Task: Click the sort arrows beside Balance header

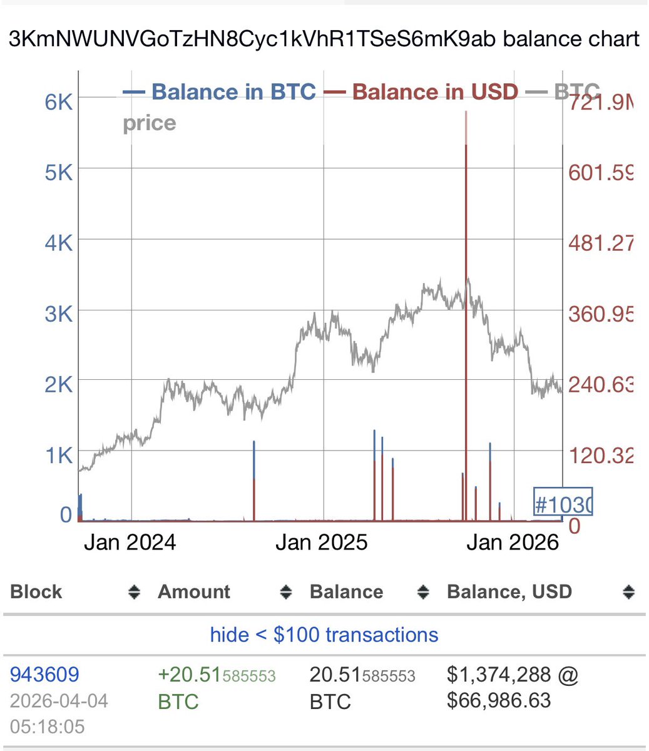Action: coord(423,592)
